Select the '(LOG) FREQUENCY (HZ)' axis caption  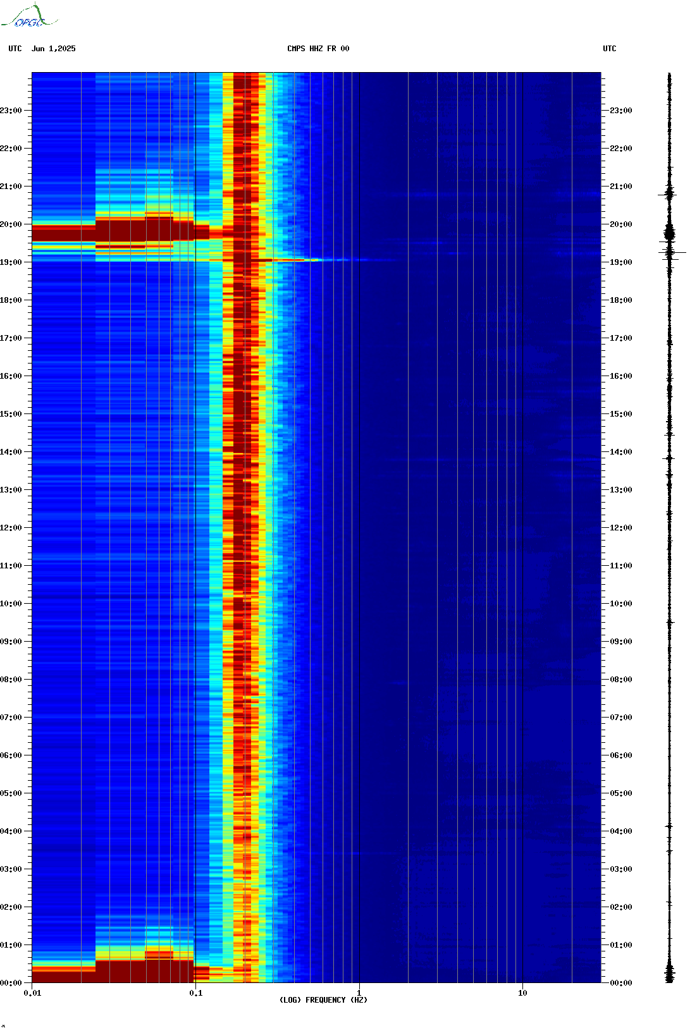tap(323, 1000)
